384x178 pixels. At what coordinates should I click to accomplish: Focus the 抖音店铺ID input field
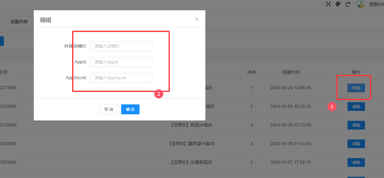point(121,46)
